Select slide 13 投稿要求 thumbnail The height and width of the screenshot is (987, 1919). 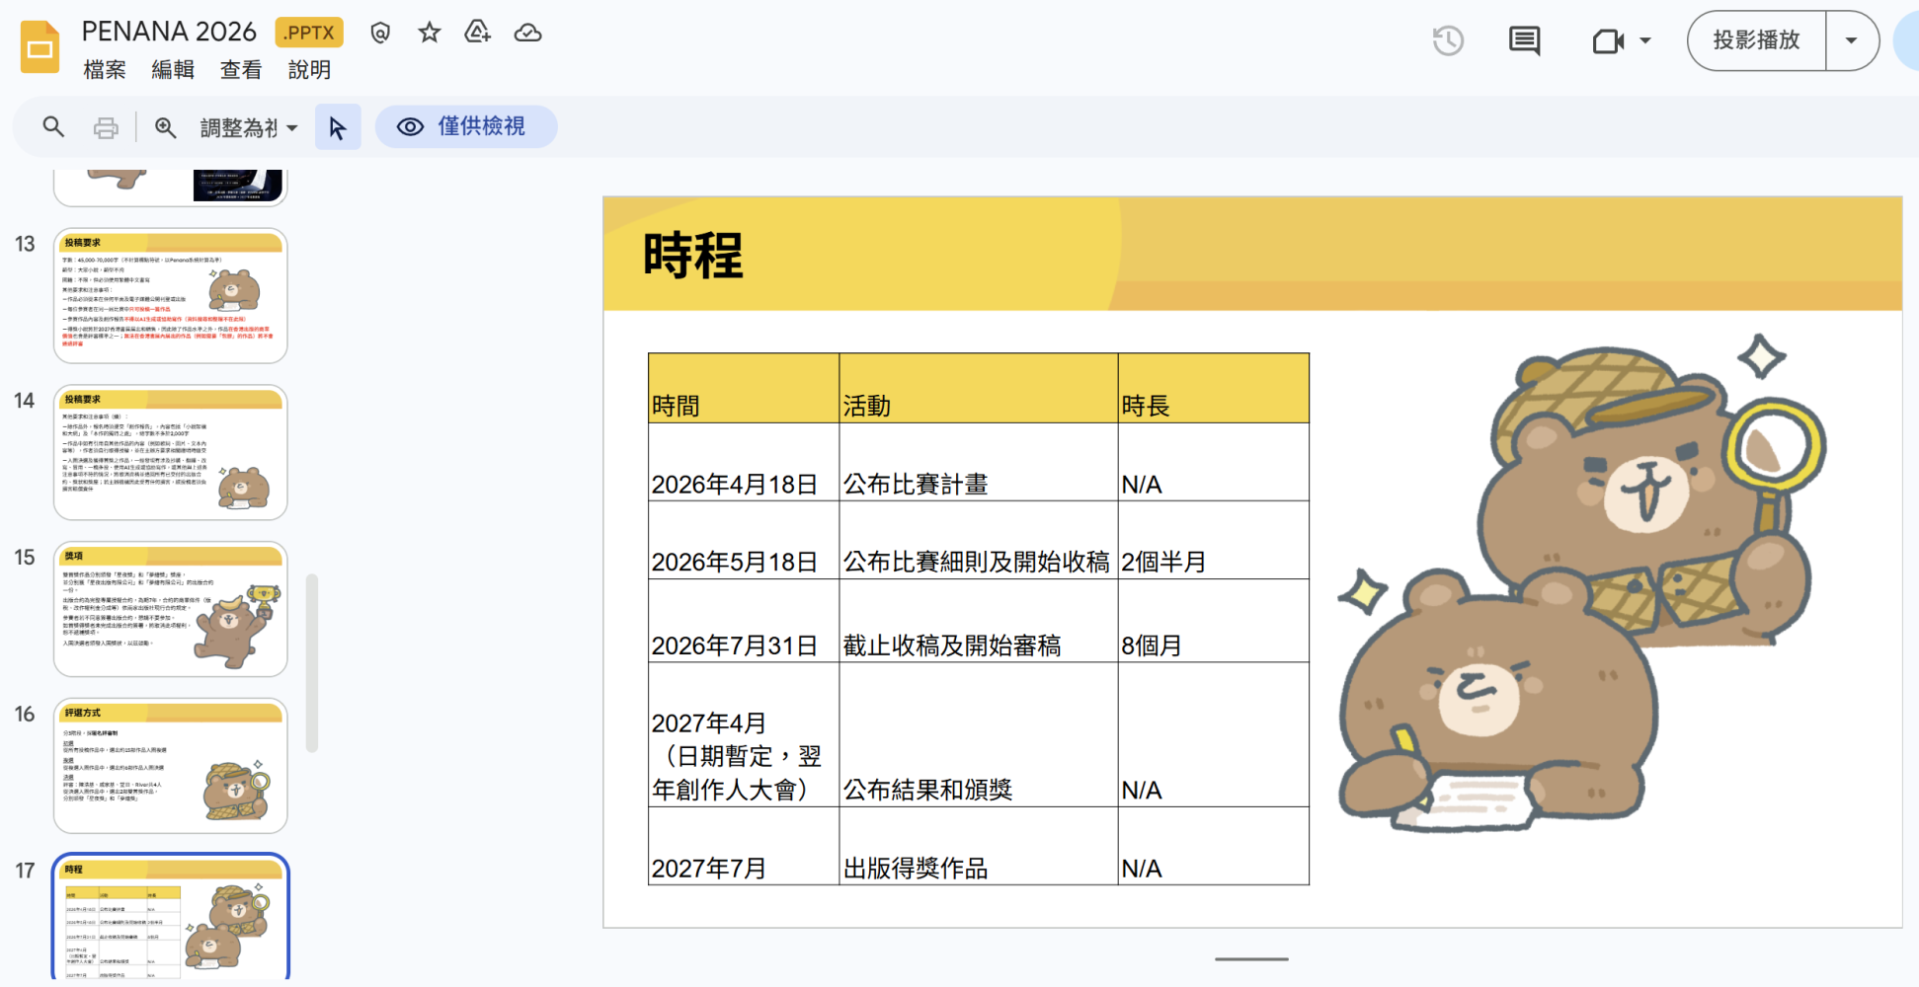click(171, 295)
